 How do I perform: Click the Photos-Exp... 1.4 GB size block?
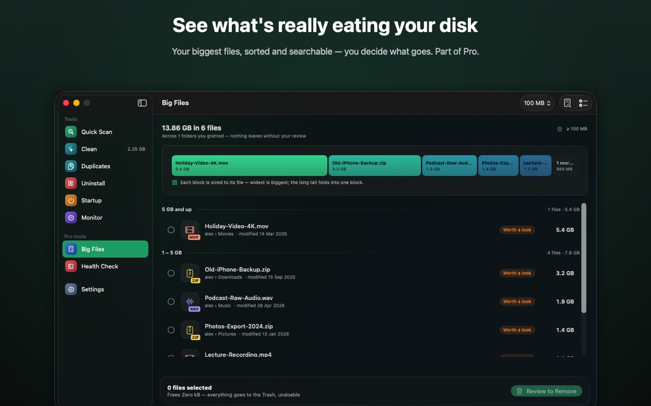point(498,165)
